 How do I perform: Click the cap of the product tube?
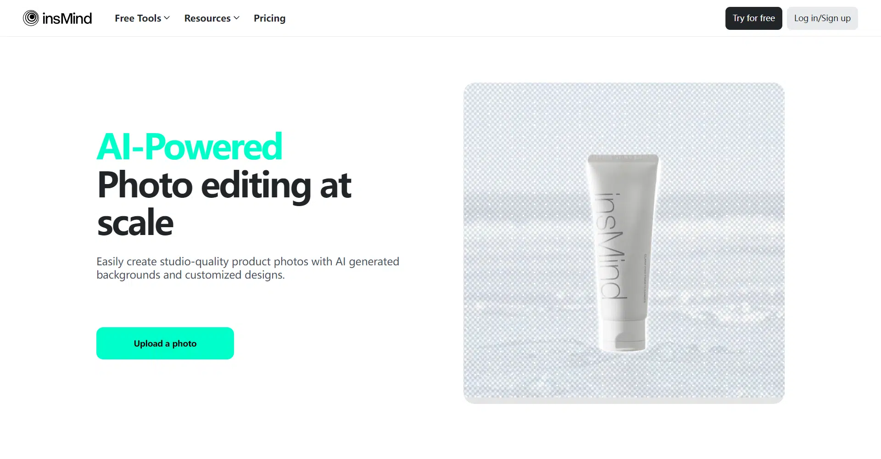click(x=623, y=336)
